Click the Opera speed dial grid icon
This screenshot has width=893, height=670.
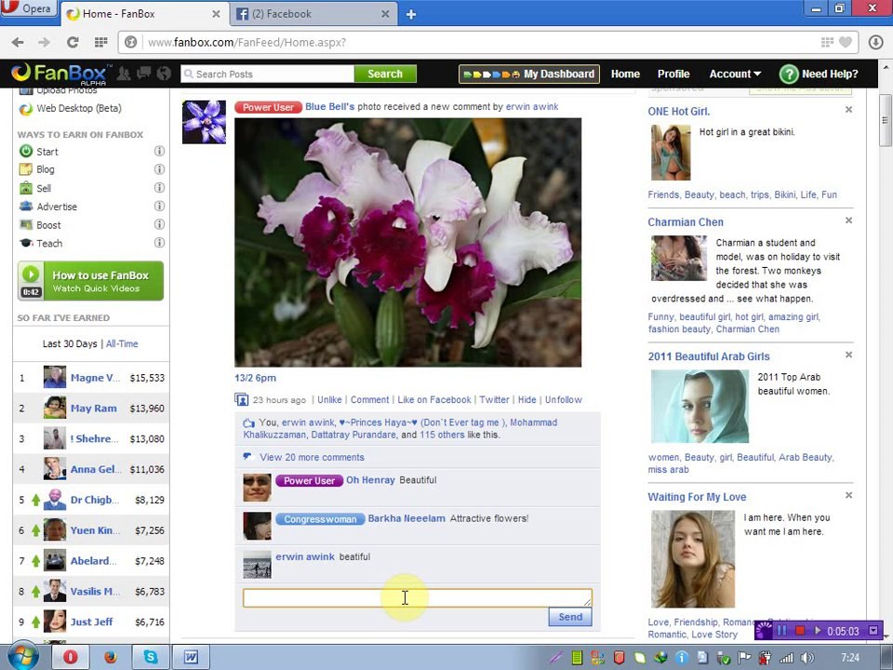tap(100, 42)
